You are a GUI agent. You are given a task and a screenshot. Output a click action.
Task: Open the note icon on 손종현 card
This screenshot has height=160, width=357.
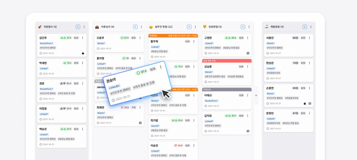click(309, 104)
